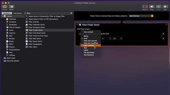Select the Filter Font Book Items action
The width and height of the screenshot is (170, 95).
37,33
